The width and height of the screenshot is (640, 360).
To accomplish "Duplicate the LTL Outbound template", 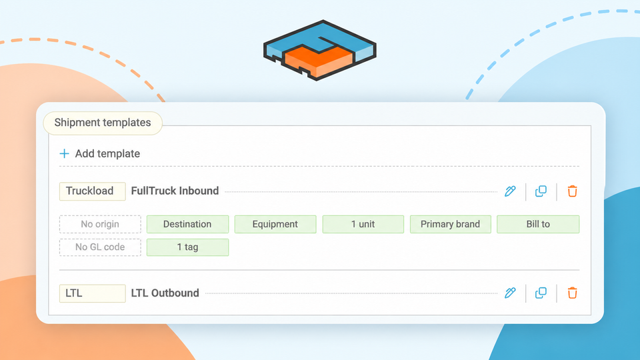I will click(x=541, y=293).
